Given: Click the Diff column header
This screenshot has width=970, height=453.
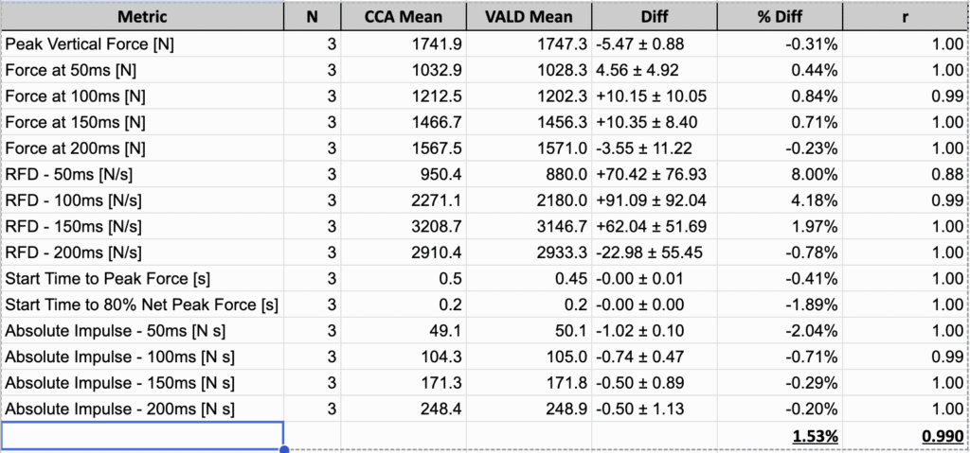Looking at the screenshot, I should [654, 16].
